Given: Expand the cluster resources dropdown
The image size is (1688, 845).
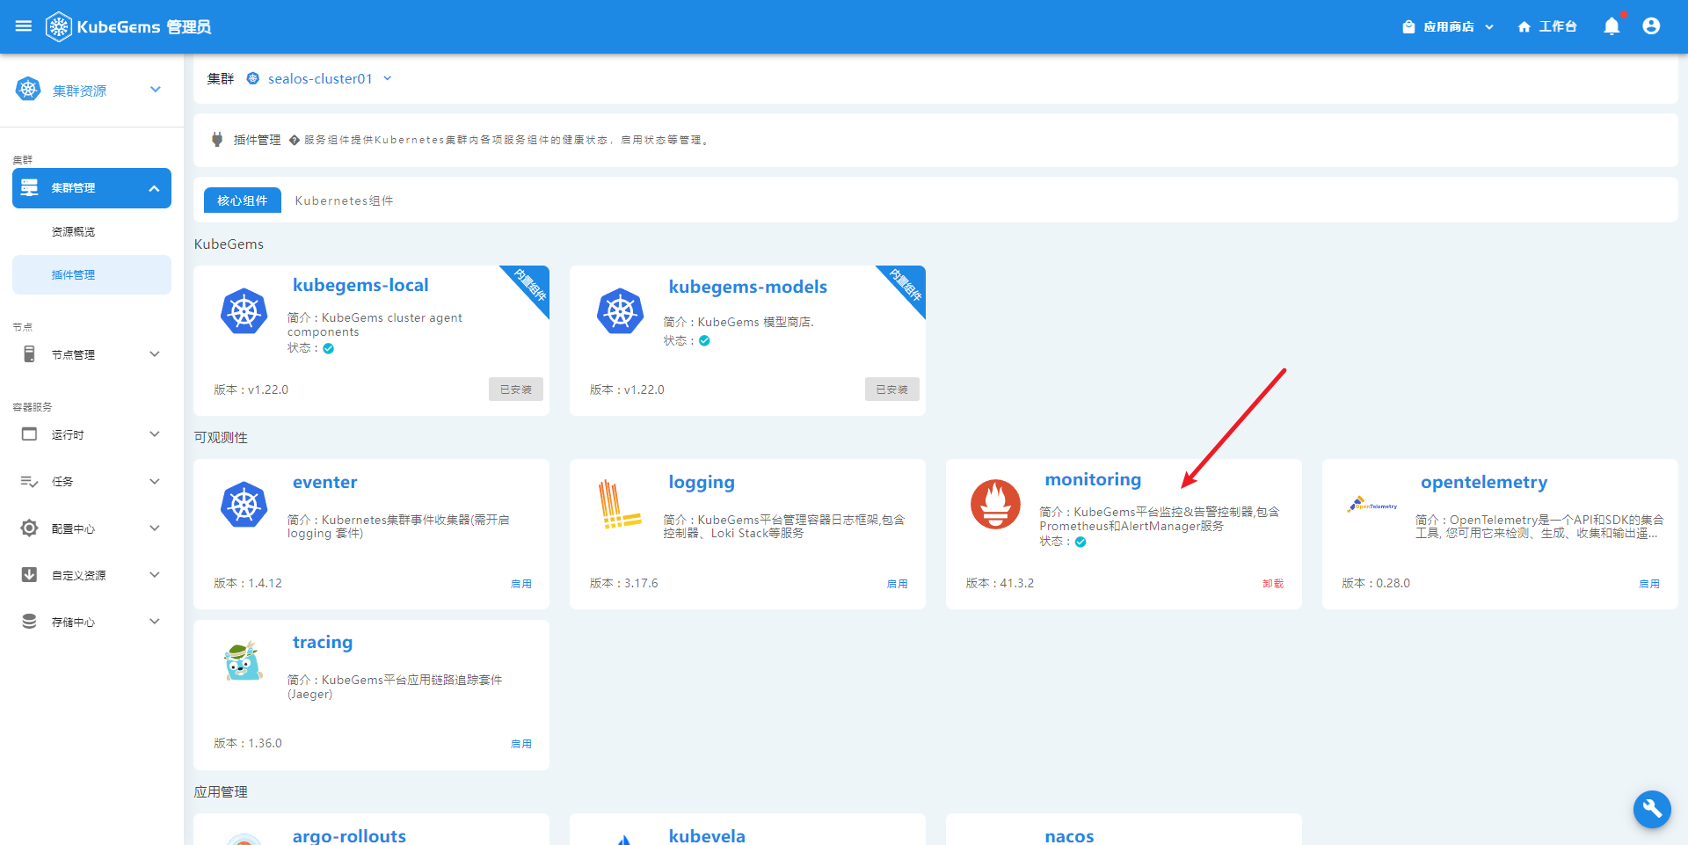Looking at the screenshot, I should click(156, 89).
